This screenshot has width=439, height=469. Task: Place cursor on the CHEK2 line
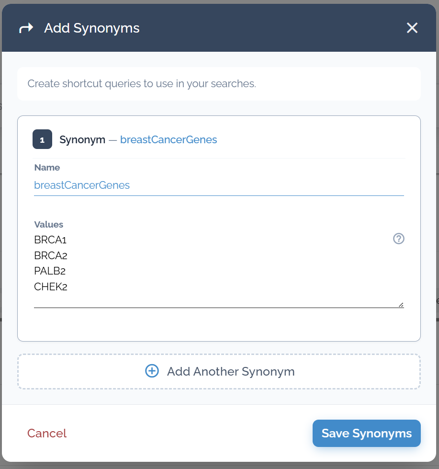tap(50, 287)
